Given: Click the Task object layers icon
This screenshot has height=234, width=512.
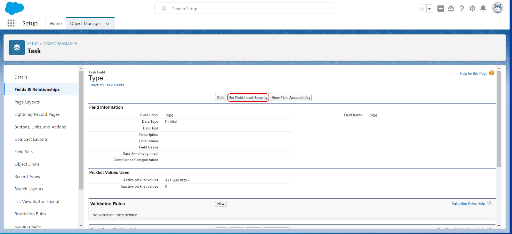Looking at the screenshot, I should point(17,48).
